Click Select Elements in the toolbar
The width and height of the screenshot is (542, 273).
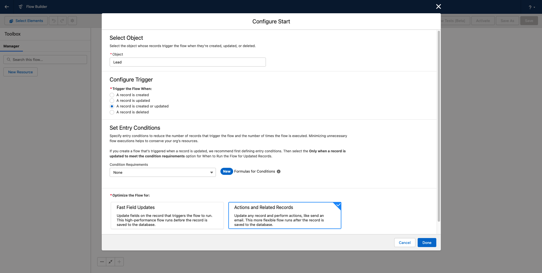(x=26, y=20)
